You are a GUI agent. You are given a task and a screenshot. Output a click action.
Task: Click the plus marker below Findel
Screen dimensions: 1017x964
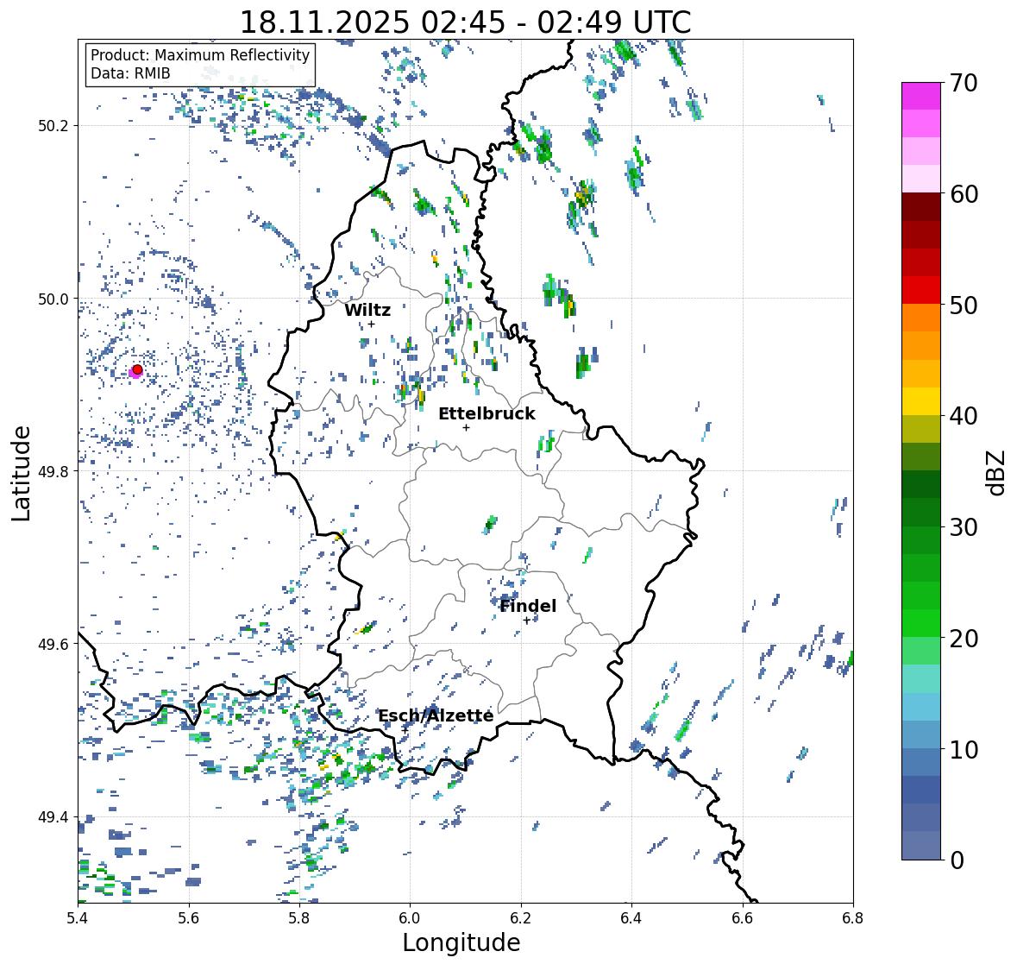coord(527,621)
